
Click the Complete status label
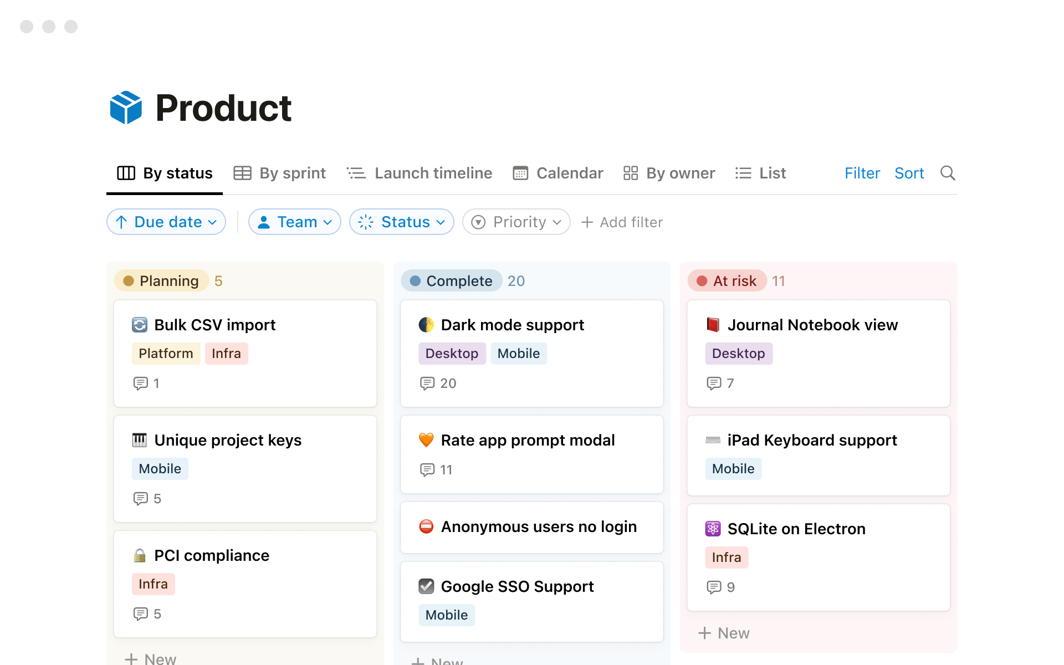coord(452,281)
